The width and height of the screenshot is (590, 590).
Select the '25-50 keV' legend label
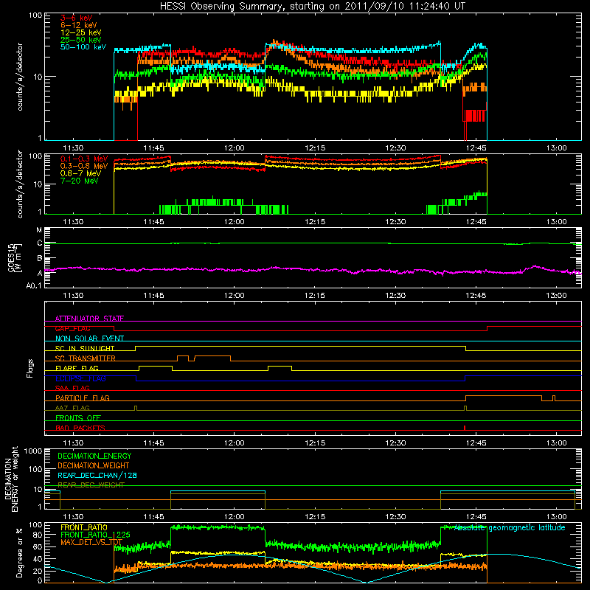click(x=81, y=40)
